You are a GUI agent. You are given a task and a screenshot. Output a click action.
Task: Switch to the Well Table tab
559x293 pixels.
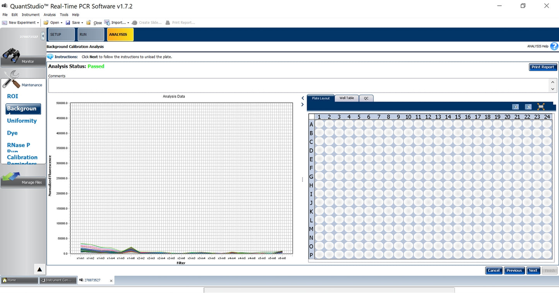tap(347, 98)
